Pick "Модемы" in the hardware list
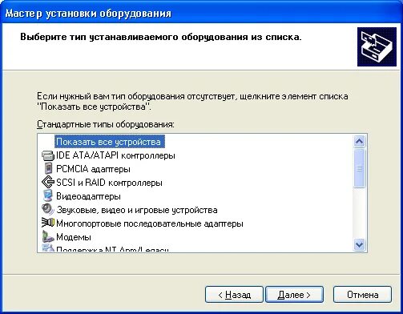The height and width of the screenshot is (314, 403). pyautogui.click(x=74, y=237)
